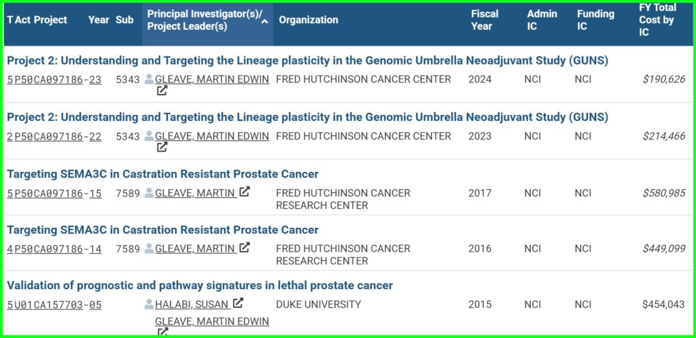Open external link icon for 2023 GLEAVE, MARTIN EDWIN
696x338 pixels.
(x=162, y=147)
